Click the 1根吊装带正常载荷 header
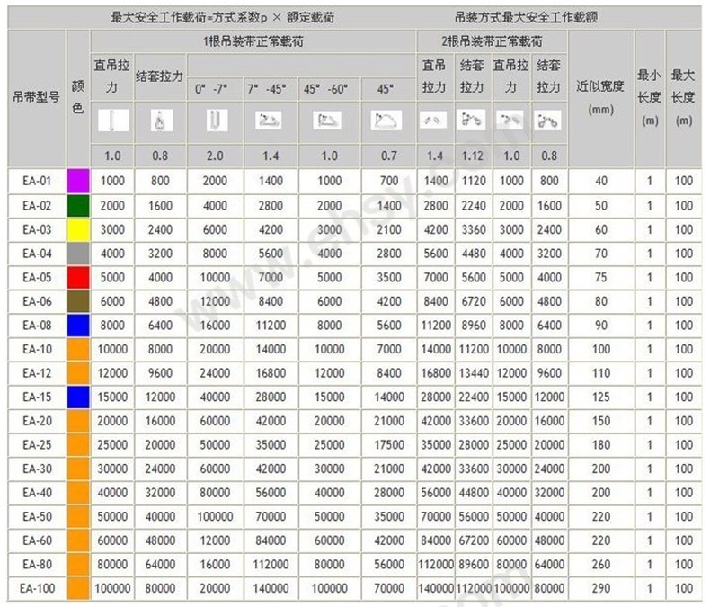Viewport: 710px width, 607px height. (253, 41)
